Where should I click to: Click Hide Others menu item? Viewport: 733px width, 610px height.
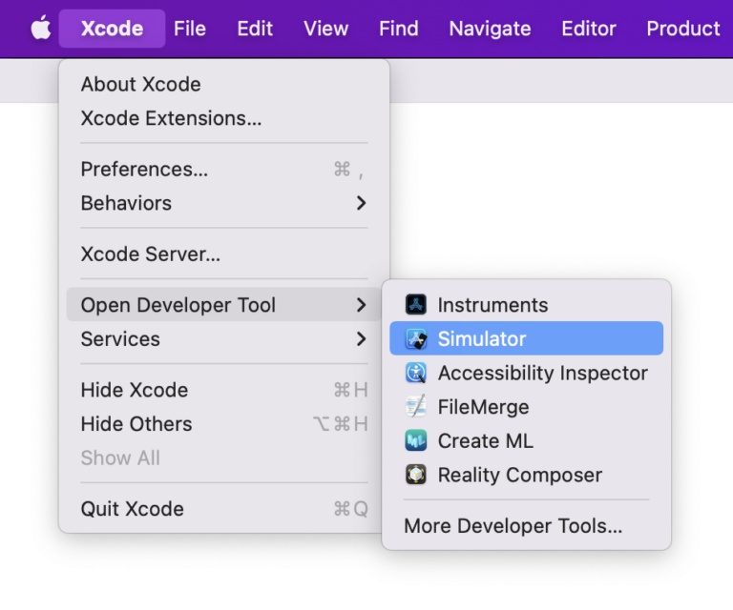(136, 424)
